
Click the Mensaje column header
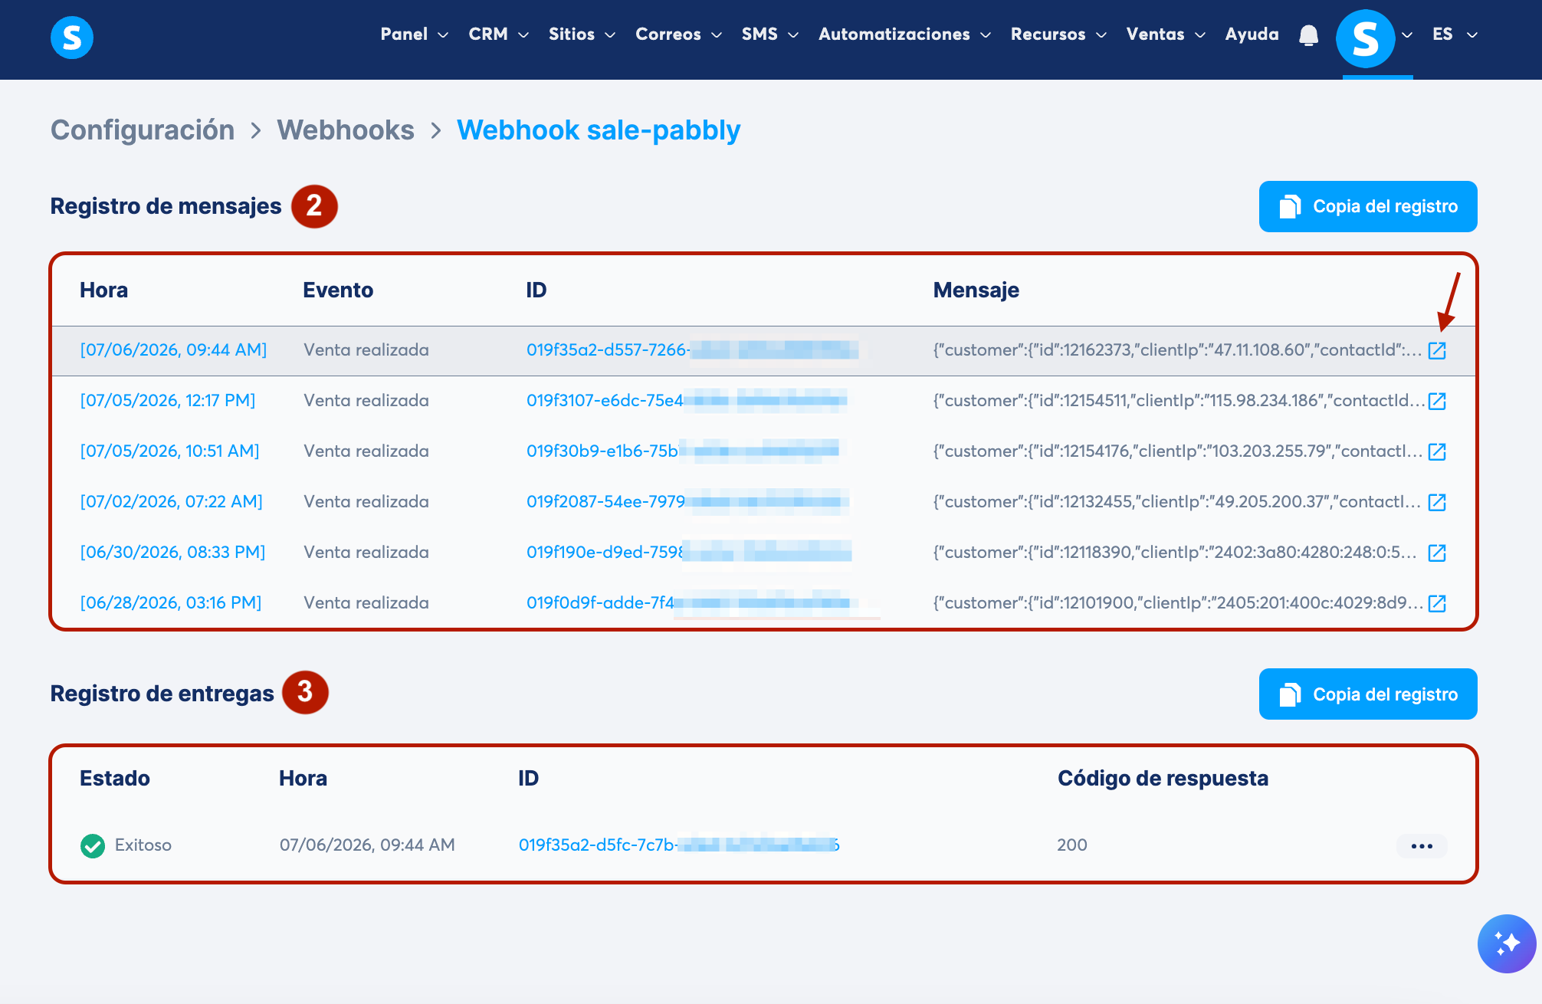(976, 290)
